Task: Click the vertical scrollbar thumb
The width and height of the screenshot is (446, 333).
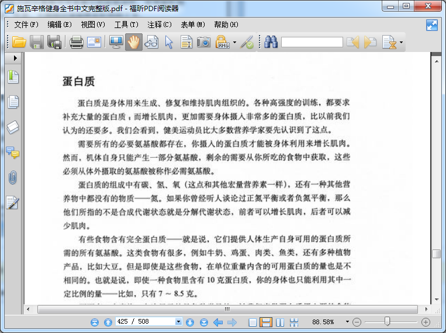Action: (436, 254)
